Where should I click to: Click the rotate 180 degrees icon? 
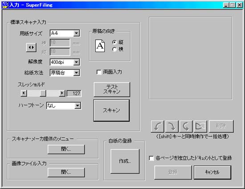pyautogui.click(x=186, y=126)
